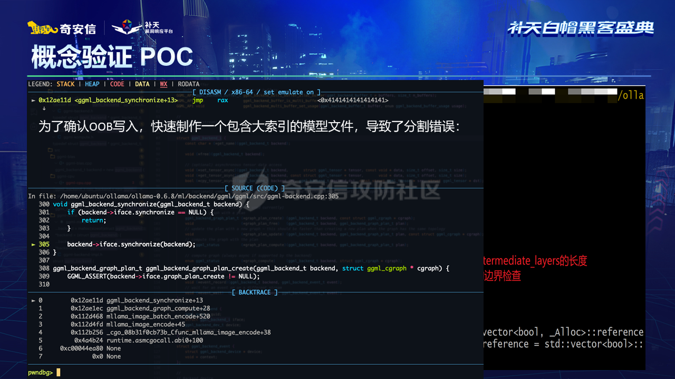This screenshot has height=379, width=675.
Task: Click the current-instruction arrow beside 0x12ae11d
Action: point(34,100)
